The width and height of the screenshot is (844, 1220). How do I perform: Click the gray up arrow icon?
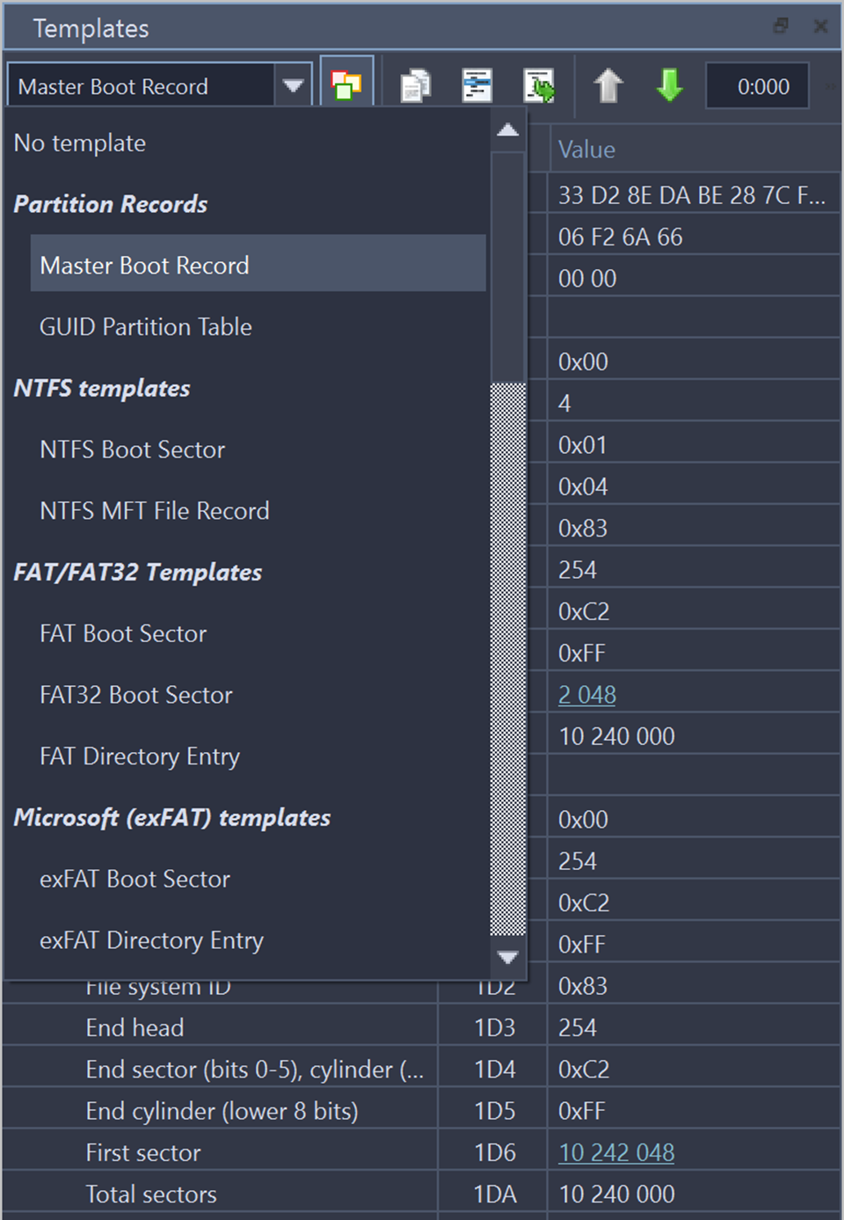click(x=608, y=86)
